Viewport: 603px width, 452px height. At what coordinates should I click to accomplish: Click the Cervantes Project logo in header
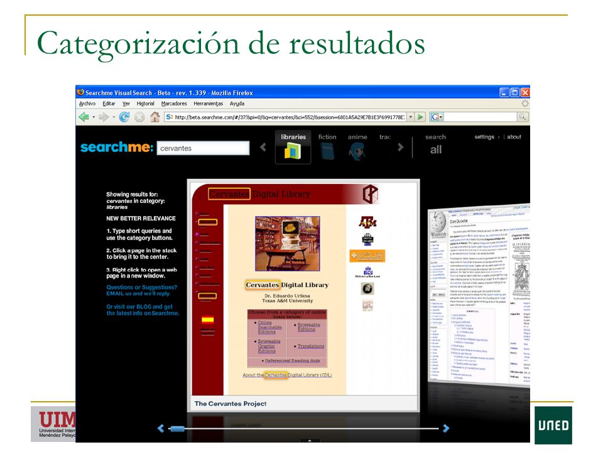371,194
